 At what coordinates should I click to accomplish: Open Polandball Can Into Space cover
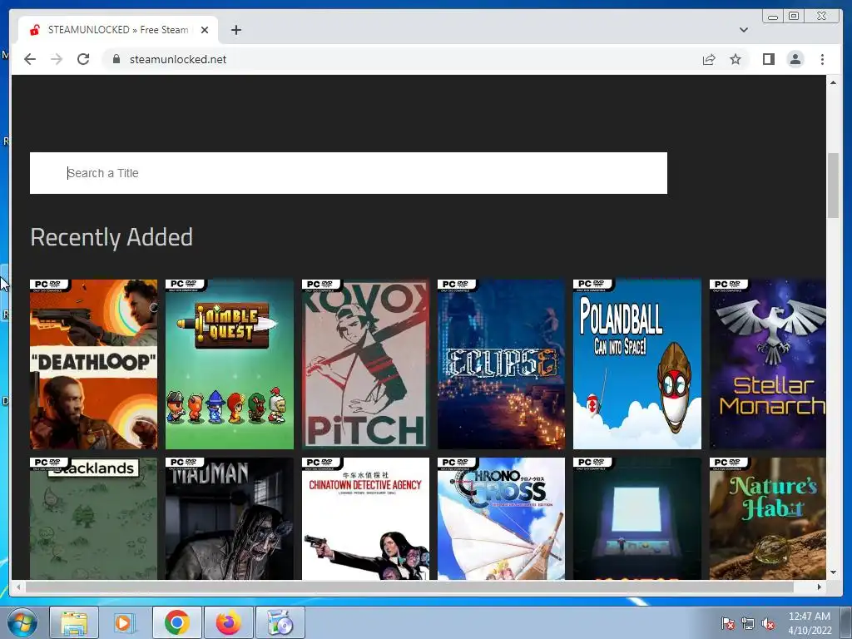[637, 364]
